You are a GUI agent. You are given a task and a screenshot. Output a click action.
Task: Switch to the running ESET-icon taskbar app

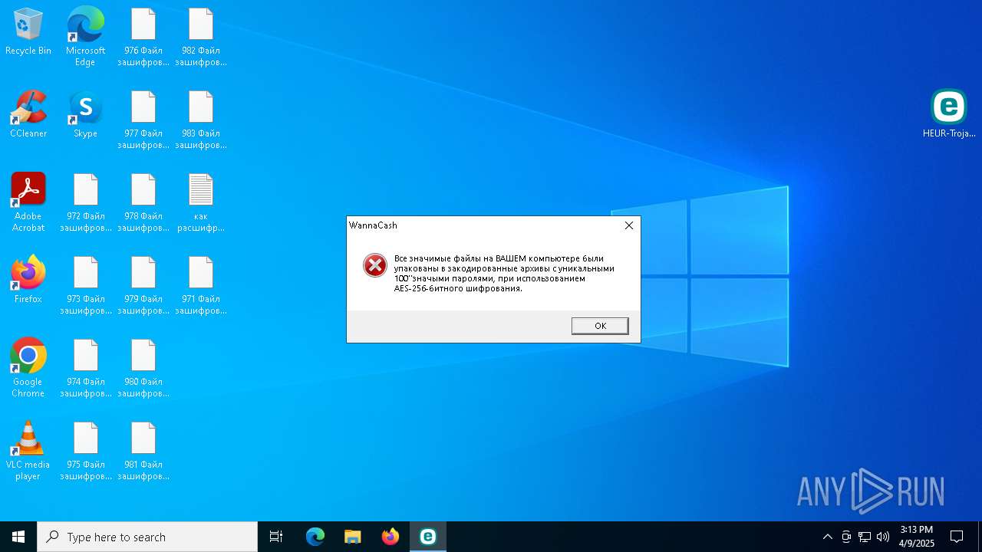click(428, 537)
